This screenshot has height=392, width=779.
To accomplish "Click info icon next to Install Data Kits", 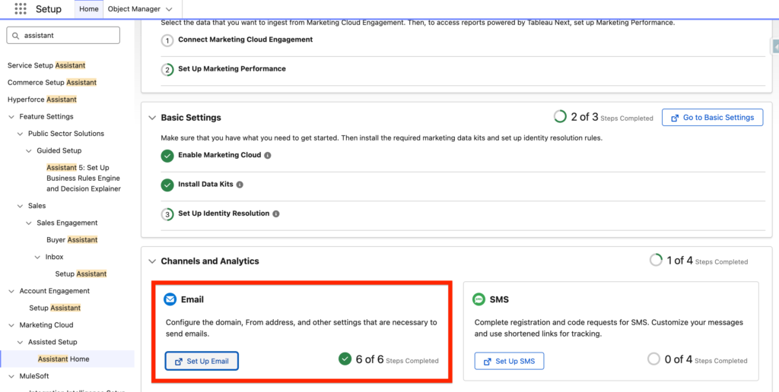I will click(240, 185).
